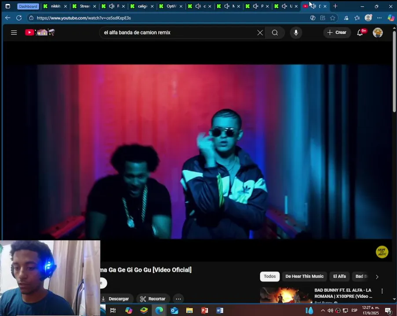This screenshot has width=397, height=316.
Task: Change the ESP input language
Action: click(x=354, y=310)
